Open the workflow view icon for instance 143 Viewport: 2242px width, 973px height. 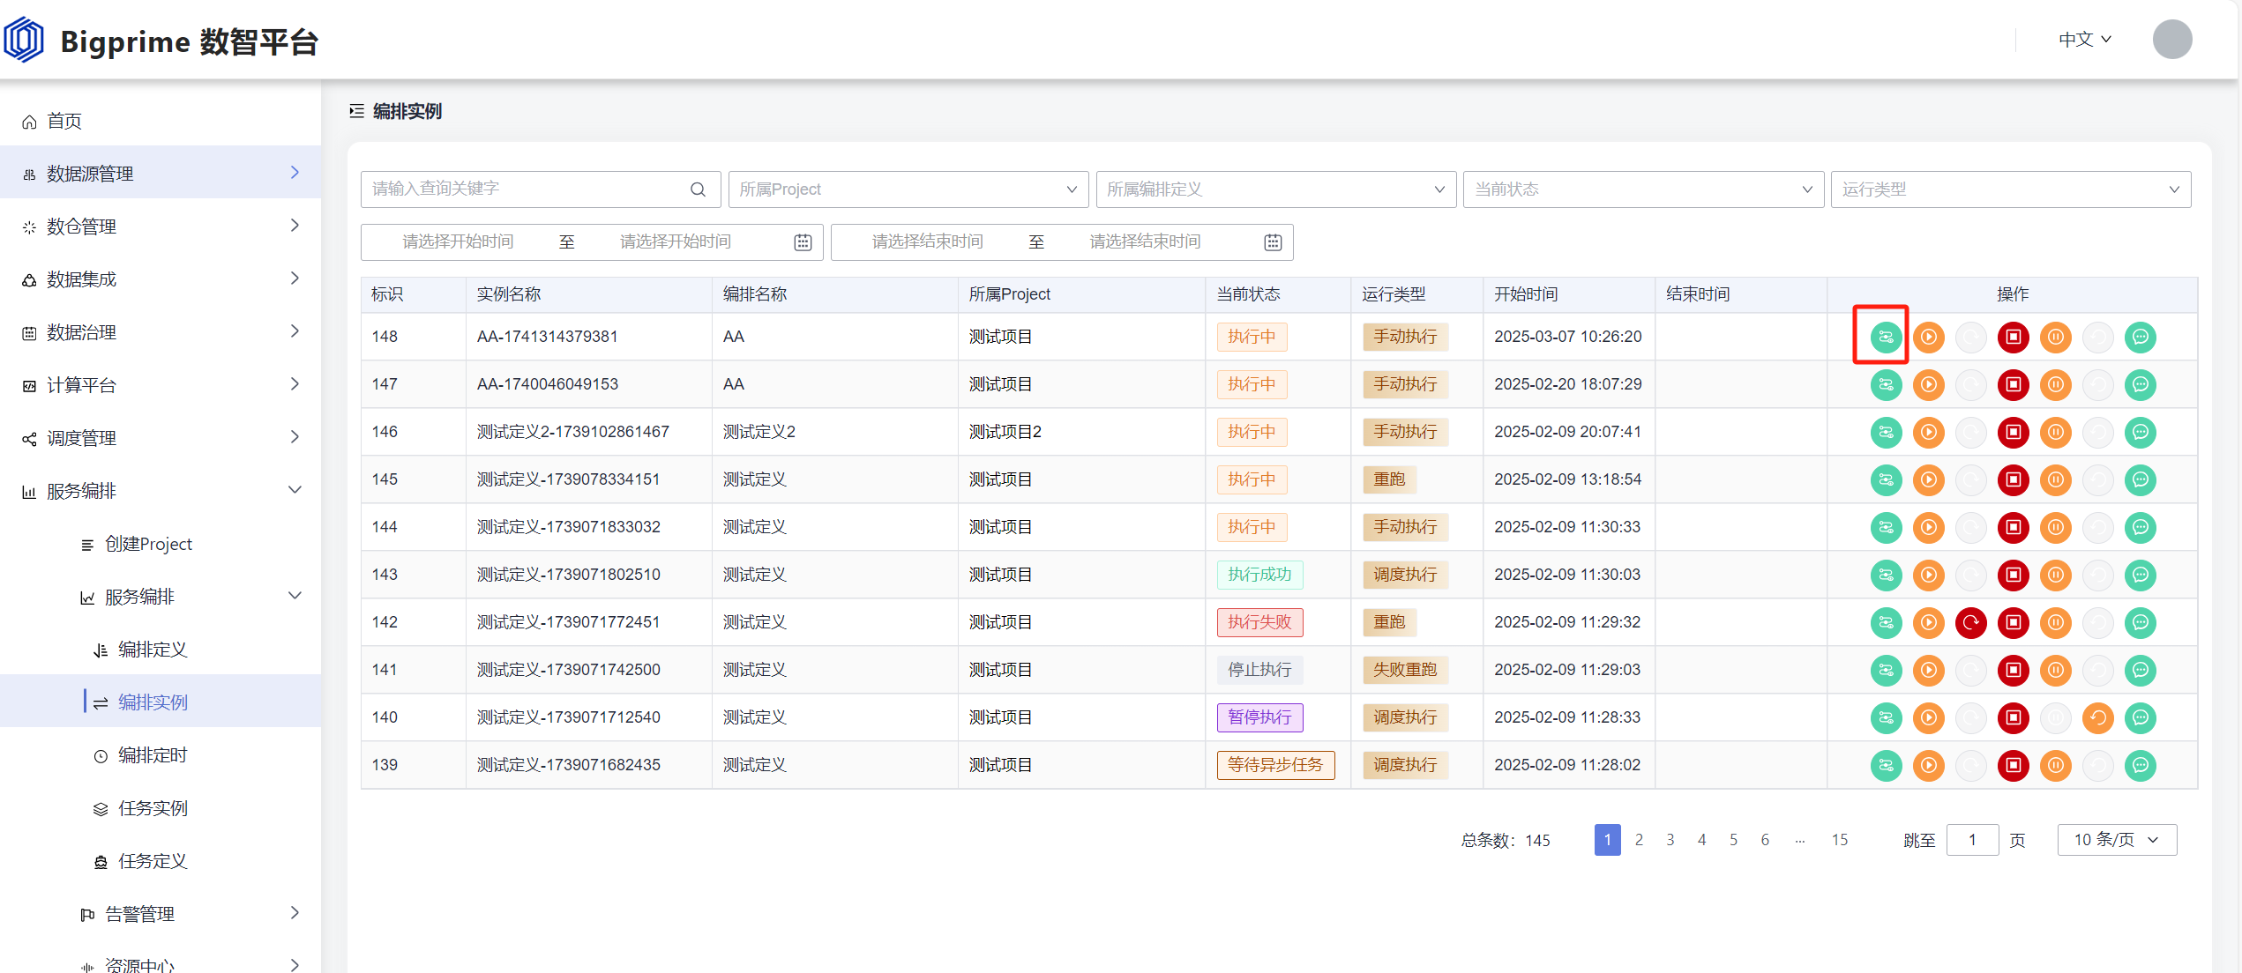pyautogui.click(x=1886, y=575)
